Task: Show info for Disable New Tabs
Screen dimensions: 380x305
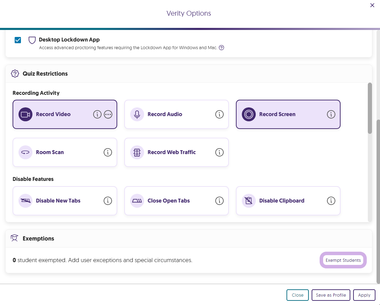Action: (108, 201)
